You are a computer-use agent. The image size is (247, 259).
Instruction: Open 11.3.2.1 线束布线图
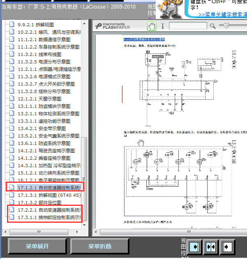[x=39, y=54]
